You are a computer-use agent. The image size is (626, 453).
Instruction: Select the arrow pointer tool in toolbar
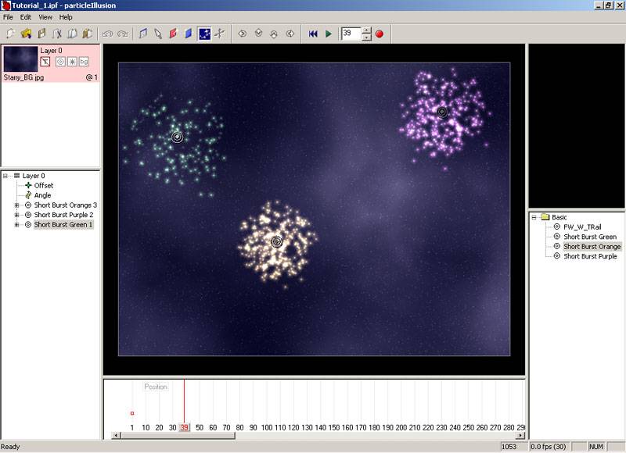pyautogui.click(x=157, y=34)
